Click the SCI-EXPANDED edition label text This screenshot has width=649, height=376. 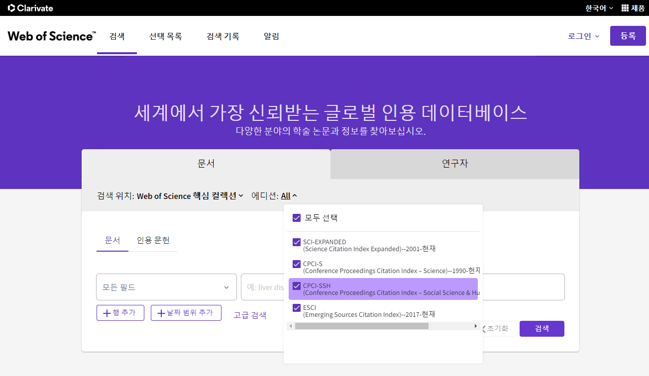click(x=324, y=242)
